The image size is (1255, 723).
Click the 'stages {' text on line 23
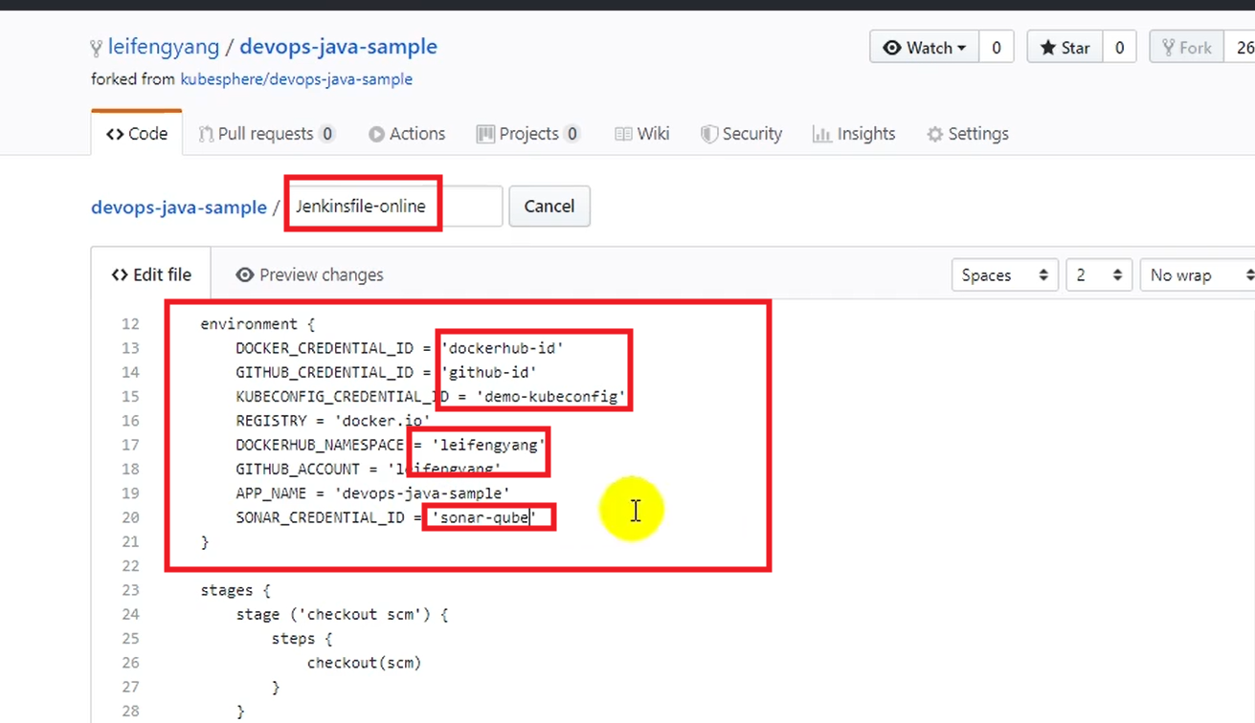235,590
